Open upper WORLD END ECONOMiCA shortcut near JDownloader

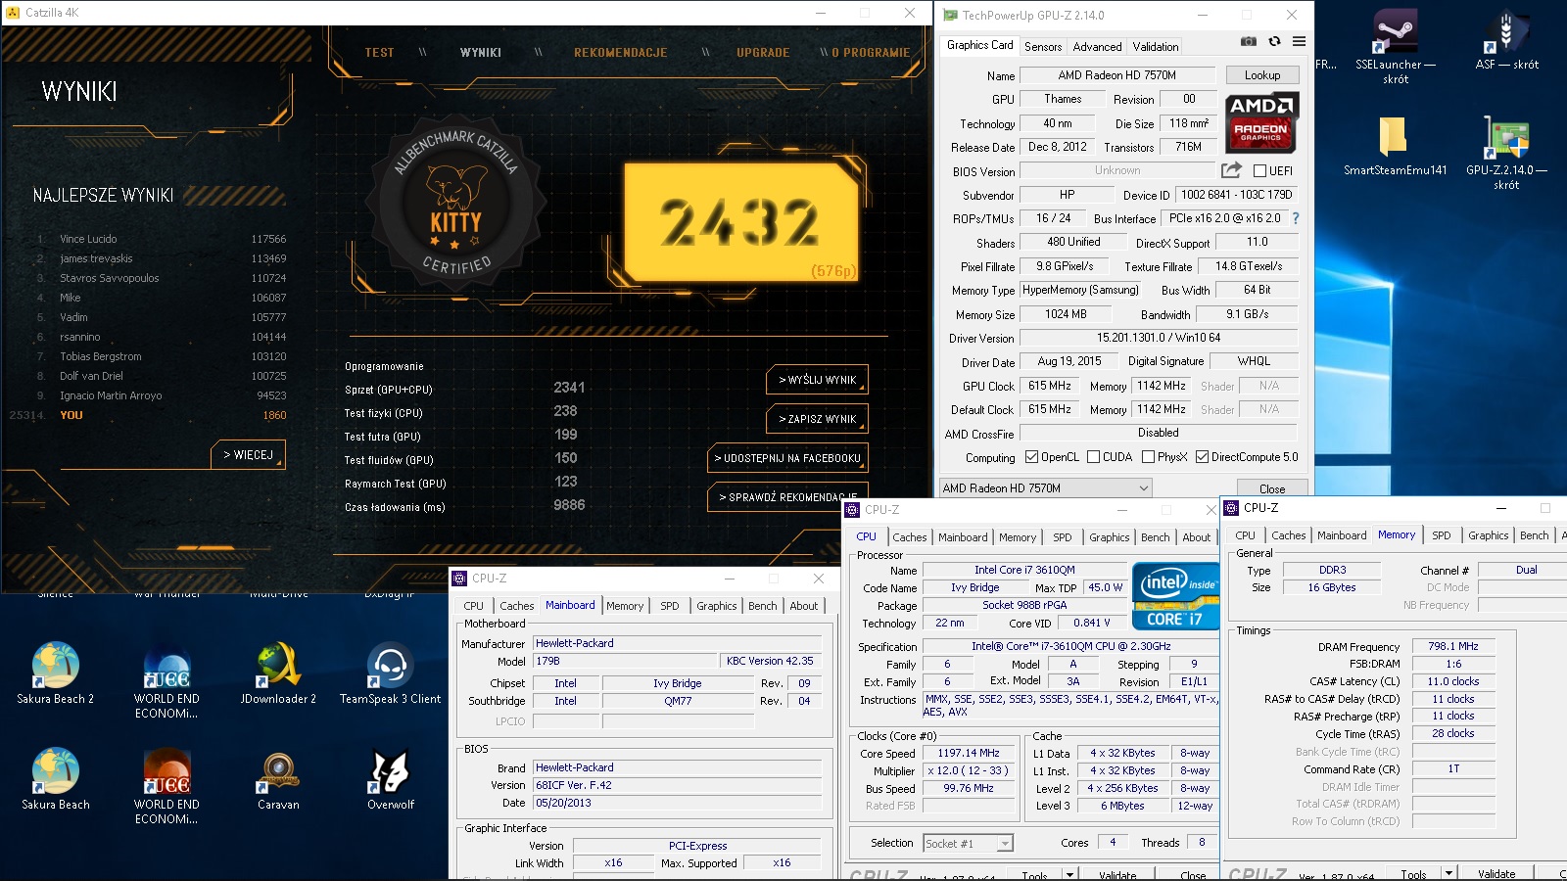click(x=167, y=680)
